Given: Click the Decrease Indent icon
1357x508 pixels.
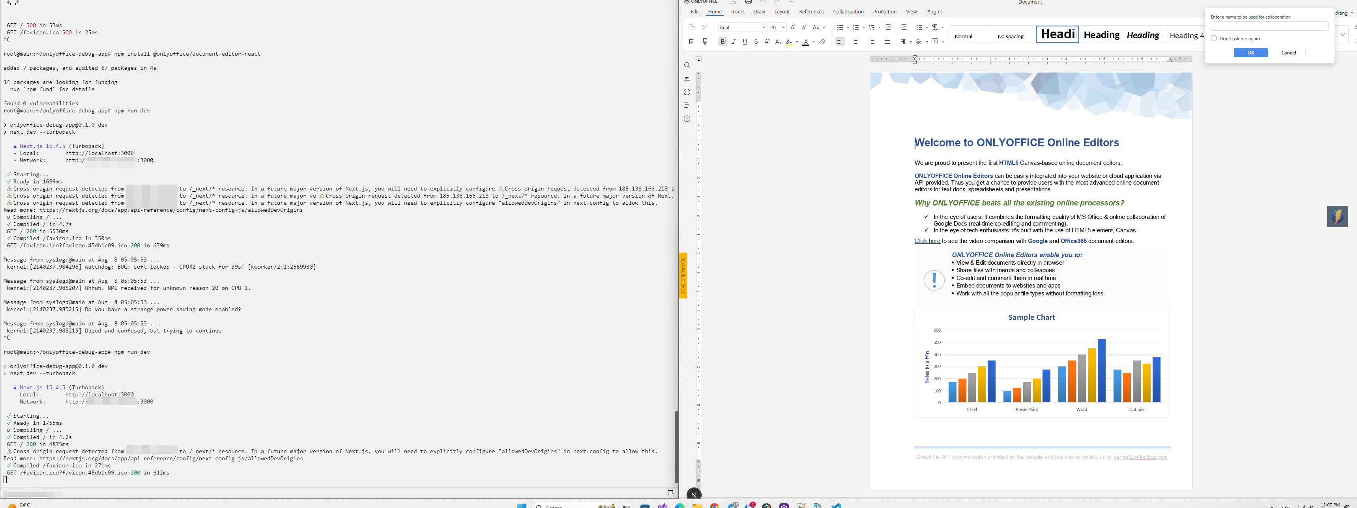Looking at the screenshot, I should (888, 27).
